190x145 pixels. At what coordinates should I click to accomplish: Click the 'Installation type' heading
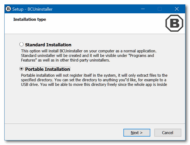pos(29,19)
